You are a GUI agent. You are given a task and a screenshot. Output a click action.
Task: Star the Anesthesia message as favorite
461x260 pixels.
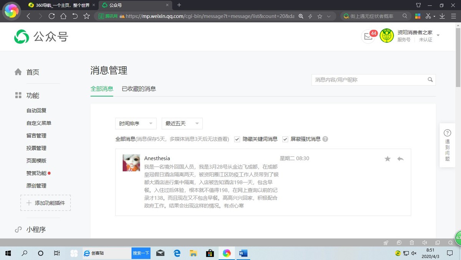388,159
